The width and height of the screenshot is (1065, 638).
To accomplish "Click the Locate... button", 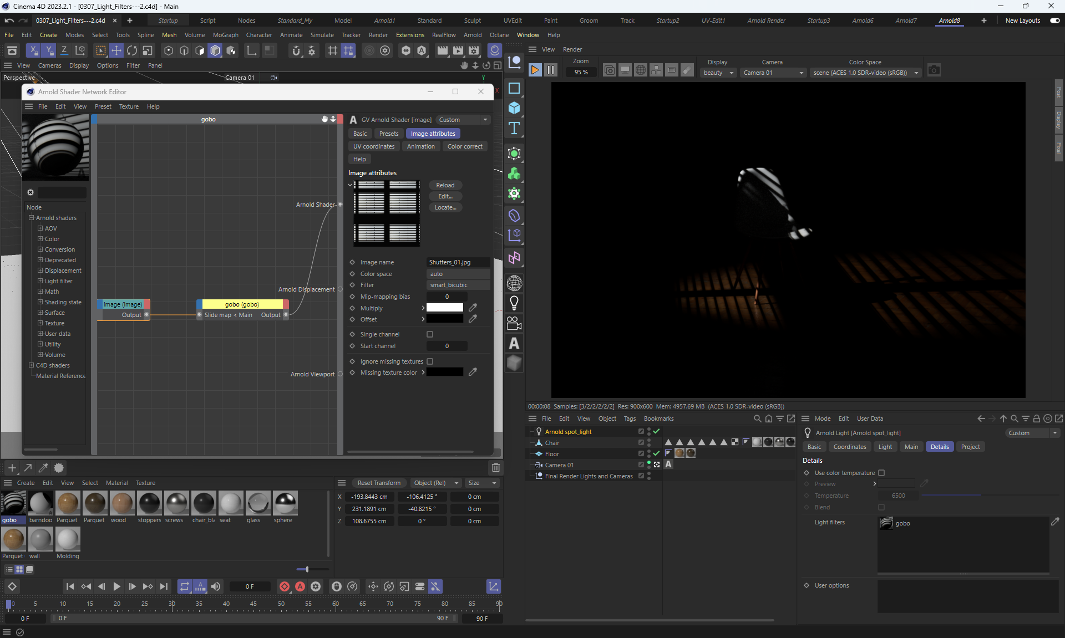I will pyautogui.click(x=445, y=207).
